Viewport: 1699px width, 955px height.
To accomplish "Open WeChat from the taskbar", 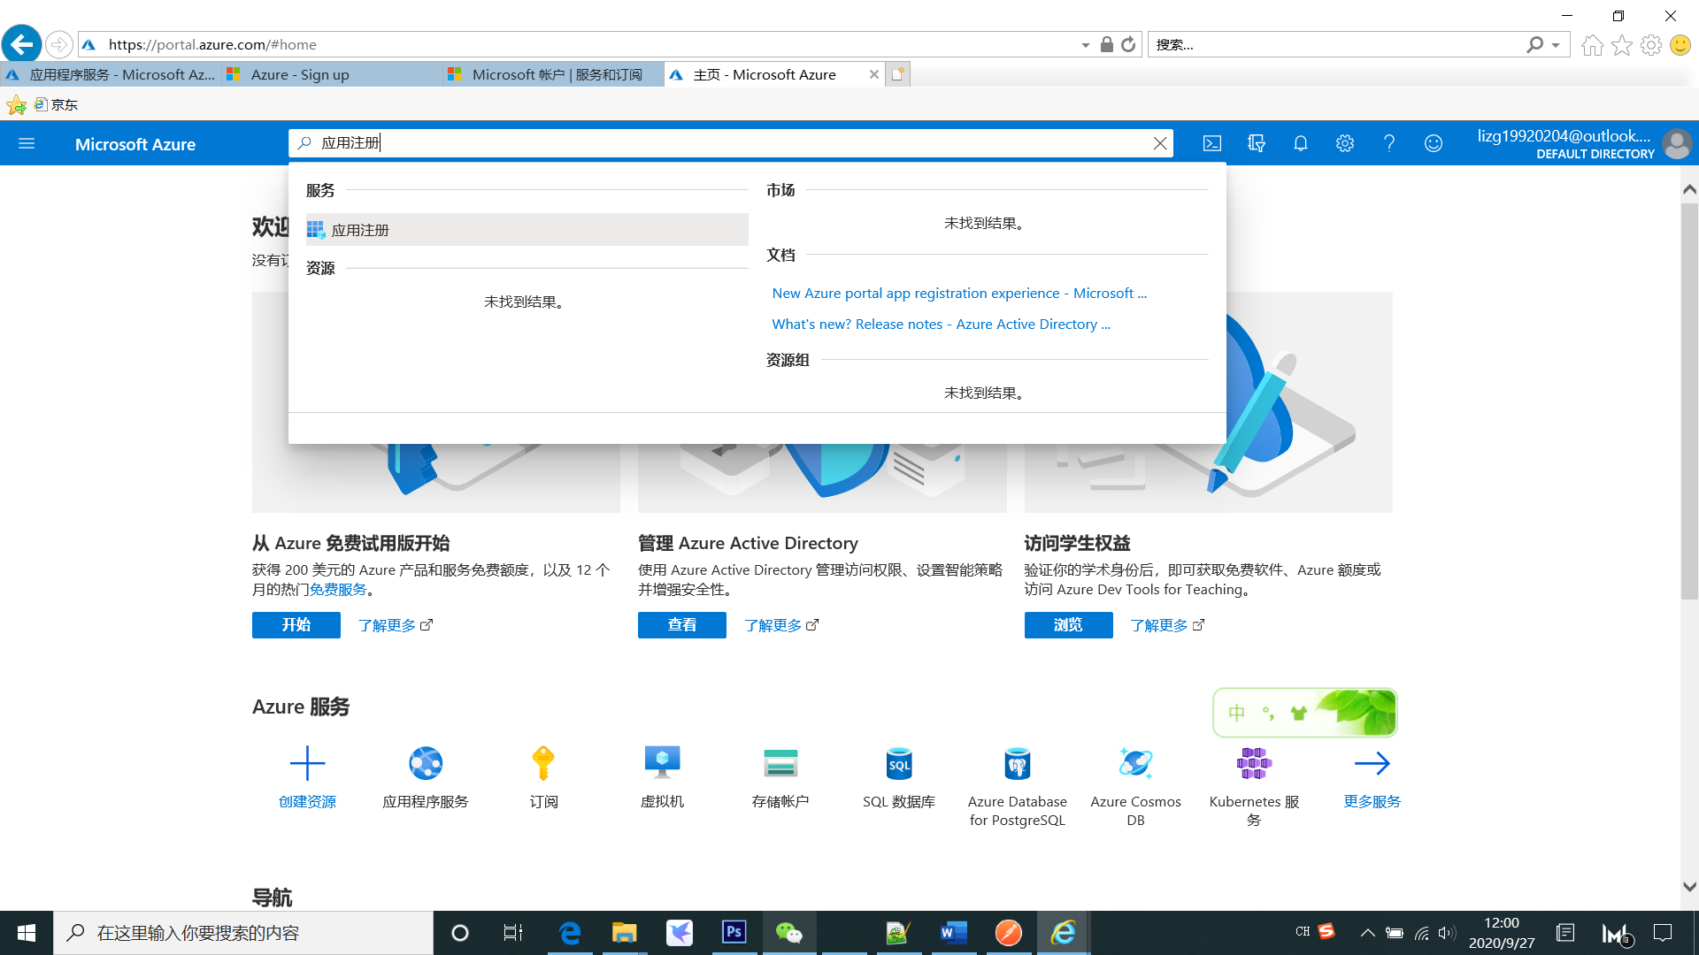I will click(x=789, y=933).
